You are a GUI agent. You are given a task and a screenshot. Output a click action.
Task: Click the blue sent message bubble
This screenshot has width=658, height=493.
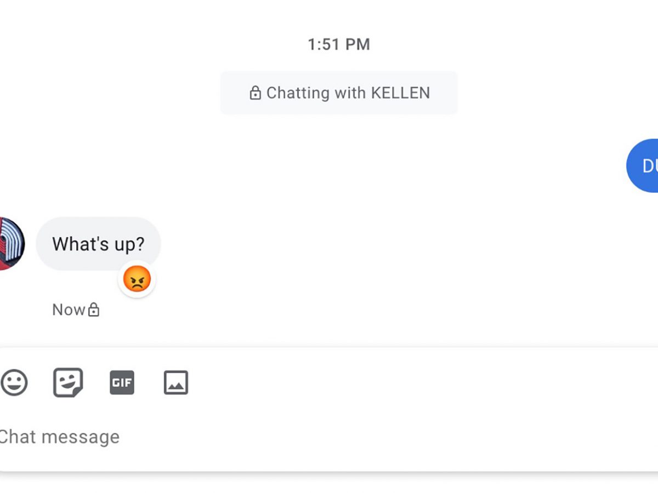645,165
